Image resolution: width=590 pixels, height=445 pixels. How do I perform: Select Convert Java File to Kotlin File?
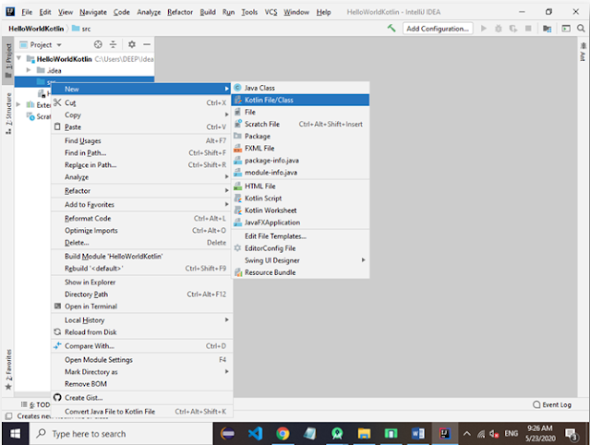pos(141,412)
